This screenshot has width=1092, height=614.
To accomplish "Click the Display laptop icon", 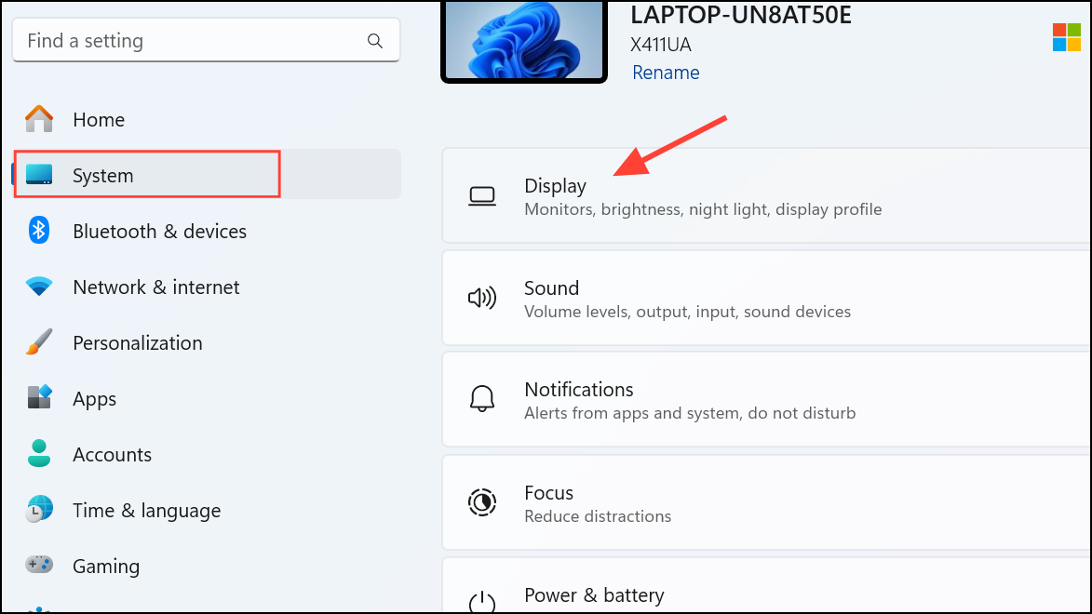I will (x=482, y=196).
